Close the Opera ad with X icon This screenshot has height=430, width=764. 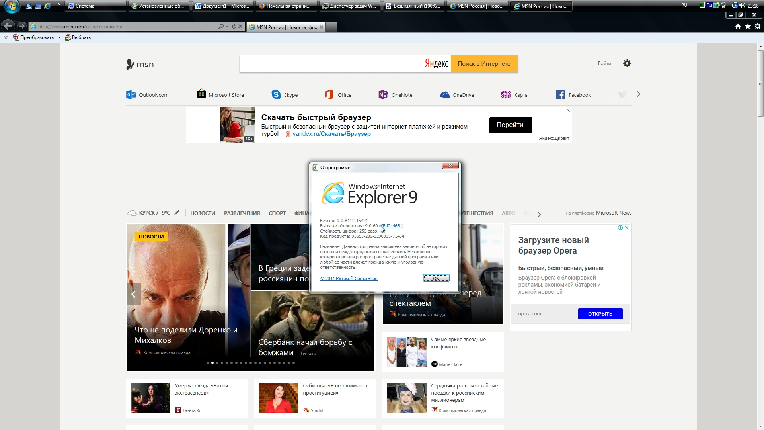pyautogui.click(x=627, y=228)
